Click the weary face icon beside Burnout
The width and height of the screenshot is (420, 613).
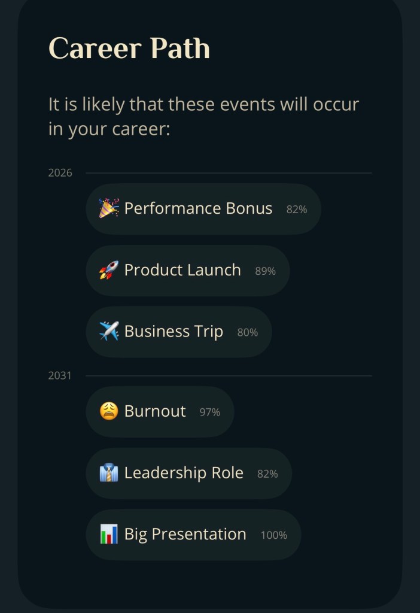point(109,411)
